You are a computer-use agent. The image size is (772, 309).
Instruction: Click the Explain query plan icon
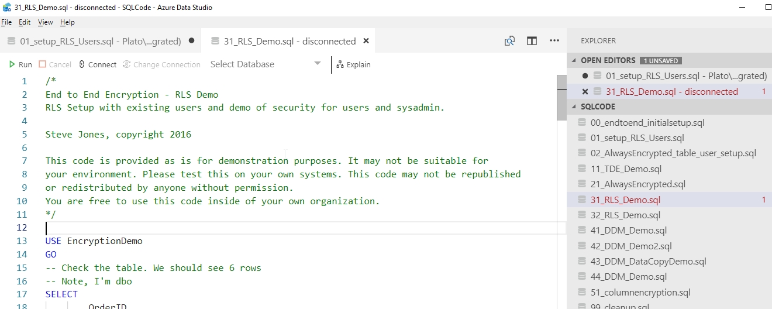(340, 64)
